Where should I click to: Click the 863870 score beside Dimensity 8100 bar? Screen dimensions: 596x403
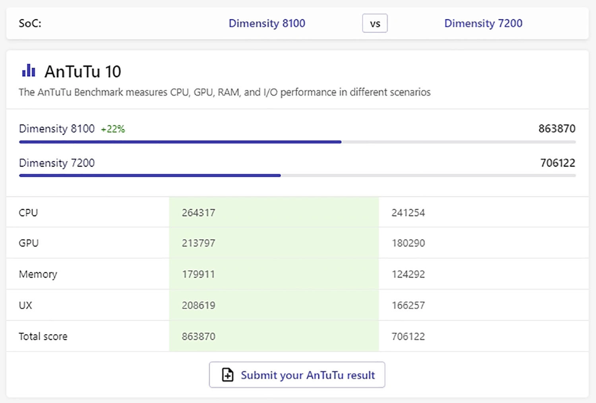point(557,129)
